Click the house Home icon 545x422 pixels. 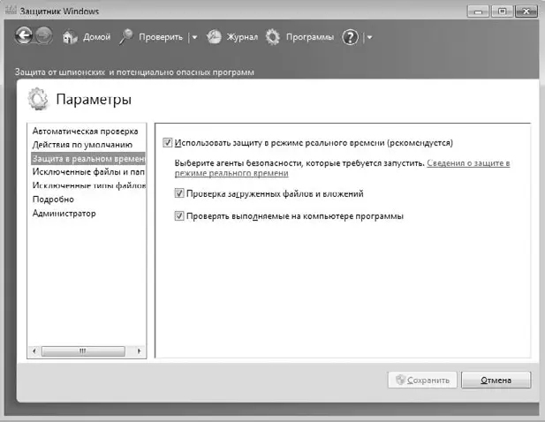(70, 36)
